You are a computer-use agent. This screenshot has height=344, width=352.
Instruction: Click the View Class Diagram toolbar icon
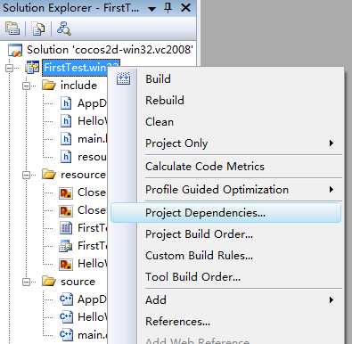pos(63,29)
